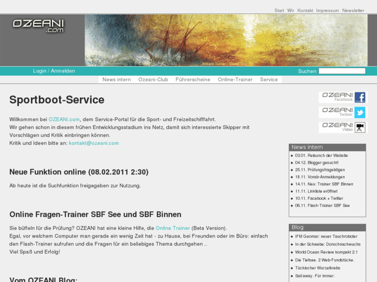
Task: Open news item 10.11. Facebook + Twitter
Action: click(x=319, y=199)
